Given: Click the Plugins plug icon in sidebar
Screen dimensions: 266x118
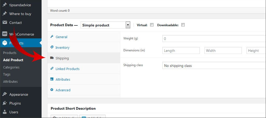Looking at the screenshot, I should point(5,103).
